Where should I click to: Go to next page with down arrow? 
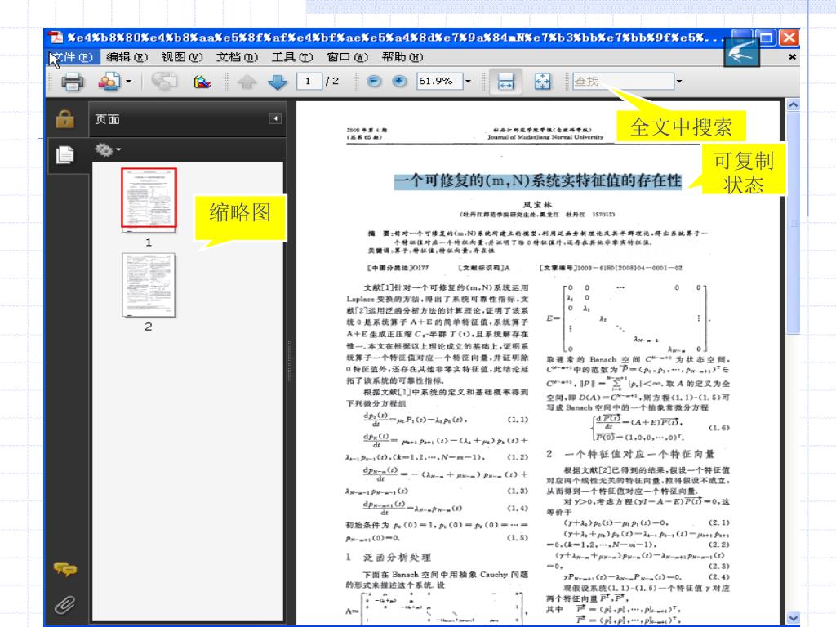coord(278,82)
